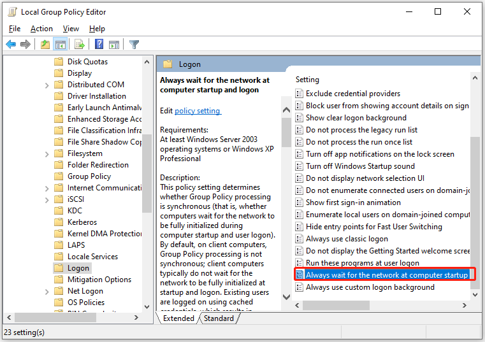Click the Group Policy folder icon in tree

(x=59, y=176)
